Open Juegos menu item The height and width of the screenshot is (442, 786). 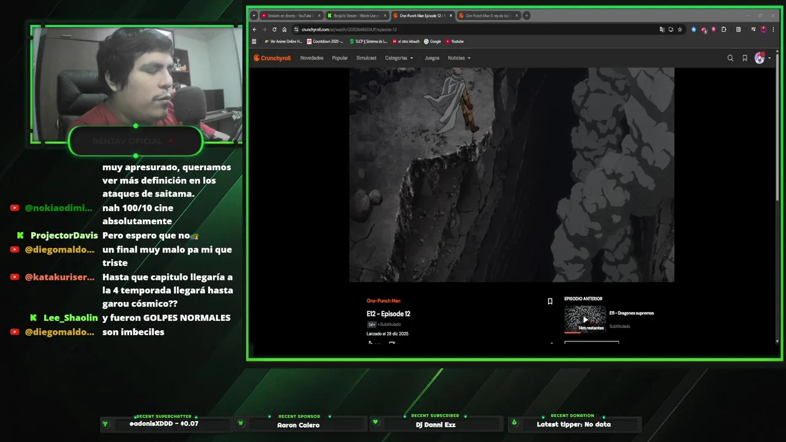pyautogui.click(x=432, y=58)
